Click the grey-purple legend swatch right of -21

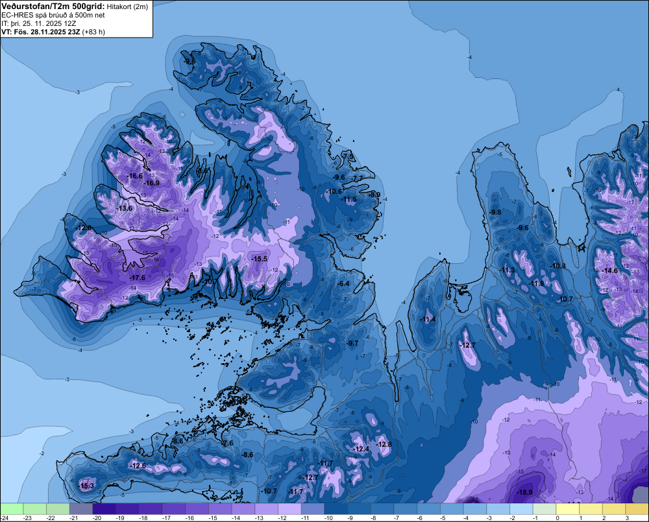[81, 508]
